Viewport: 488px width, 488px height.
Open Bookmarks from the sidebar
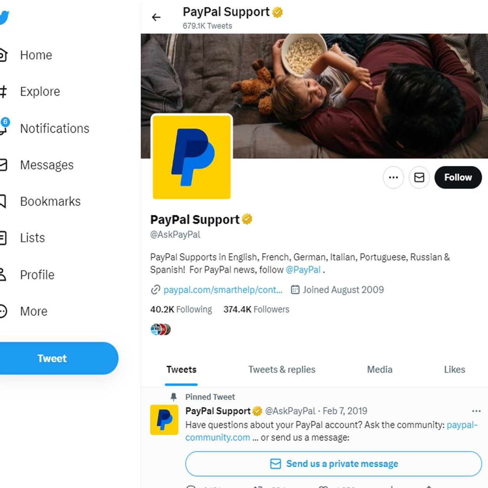click(50, 201)
